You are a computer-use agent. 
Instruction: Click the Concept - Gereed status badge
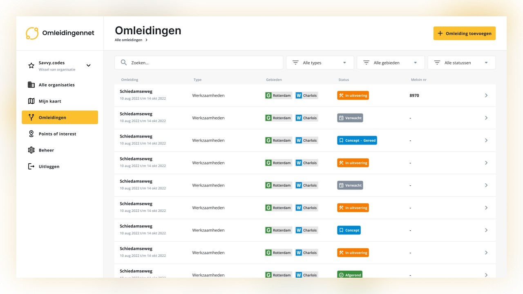357,140
